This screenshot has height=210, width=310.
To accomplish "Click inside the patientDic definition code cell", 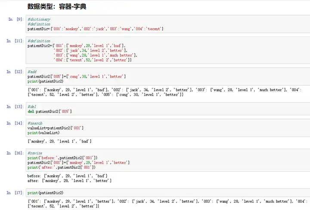I will 168,24.
